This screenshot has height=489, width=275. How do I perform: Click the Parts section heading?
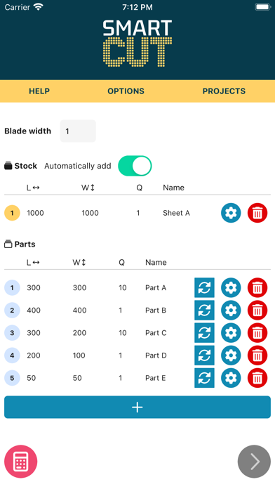pos(20,244)
